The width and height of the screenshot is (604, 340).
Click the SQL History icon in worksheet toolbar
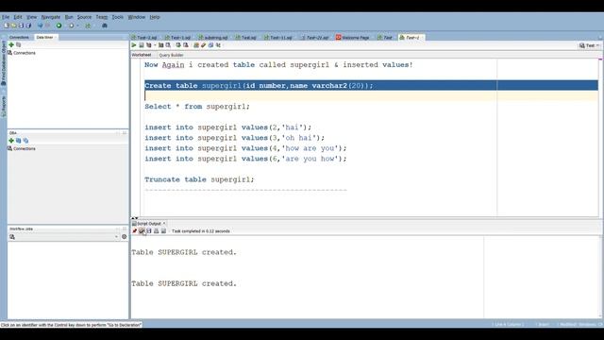(x=210, y=45)
